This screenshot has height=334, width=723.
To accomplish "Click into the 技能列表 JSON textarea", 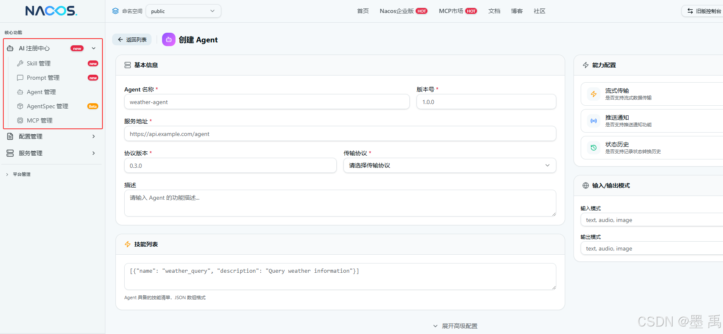I will (340, 277).
